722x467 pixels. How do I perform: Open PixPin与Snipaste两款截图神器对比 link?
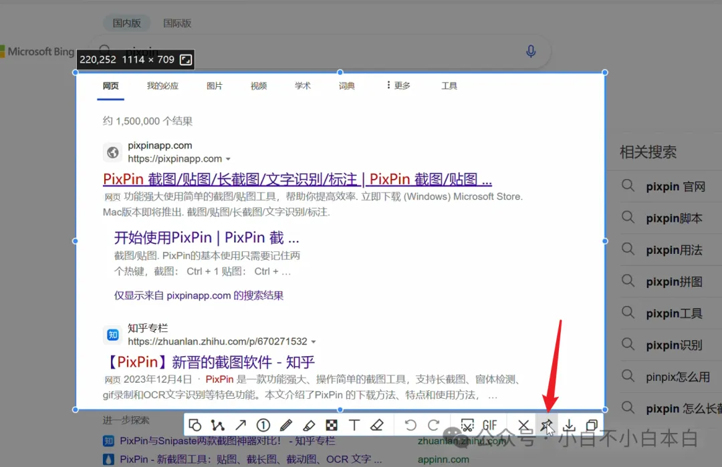click(x=227, y=441)
